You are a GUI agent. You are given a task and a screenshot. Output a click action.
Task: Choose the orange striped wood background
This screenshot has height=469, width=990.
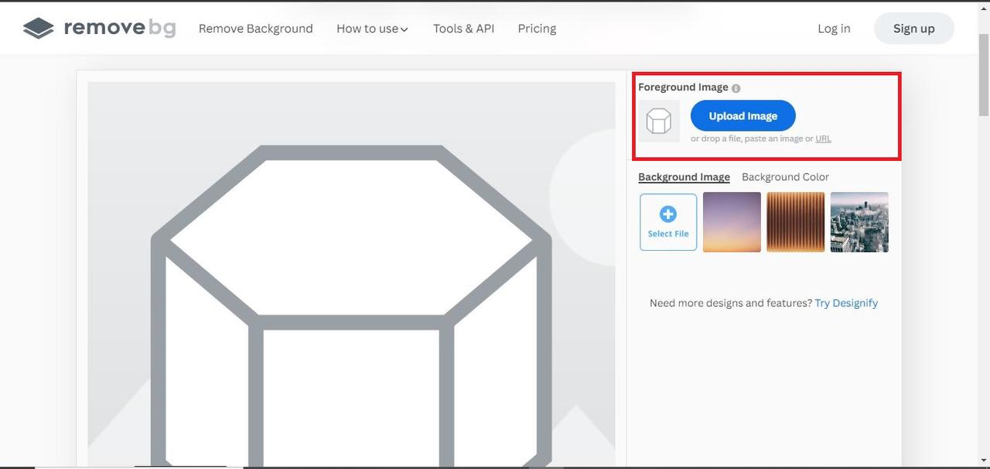coord(796,222)
